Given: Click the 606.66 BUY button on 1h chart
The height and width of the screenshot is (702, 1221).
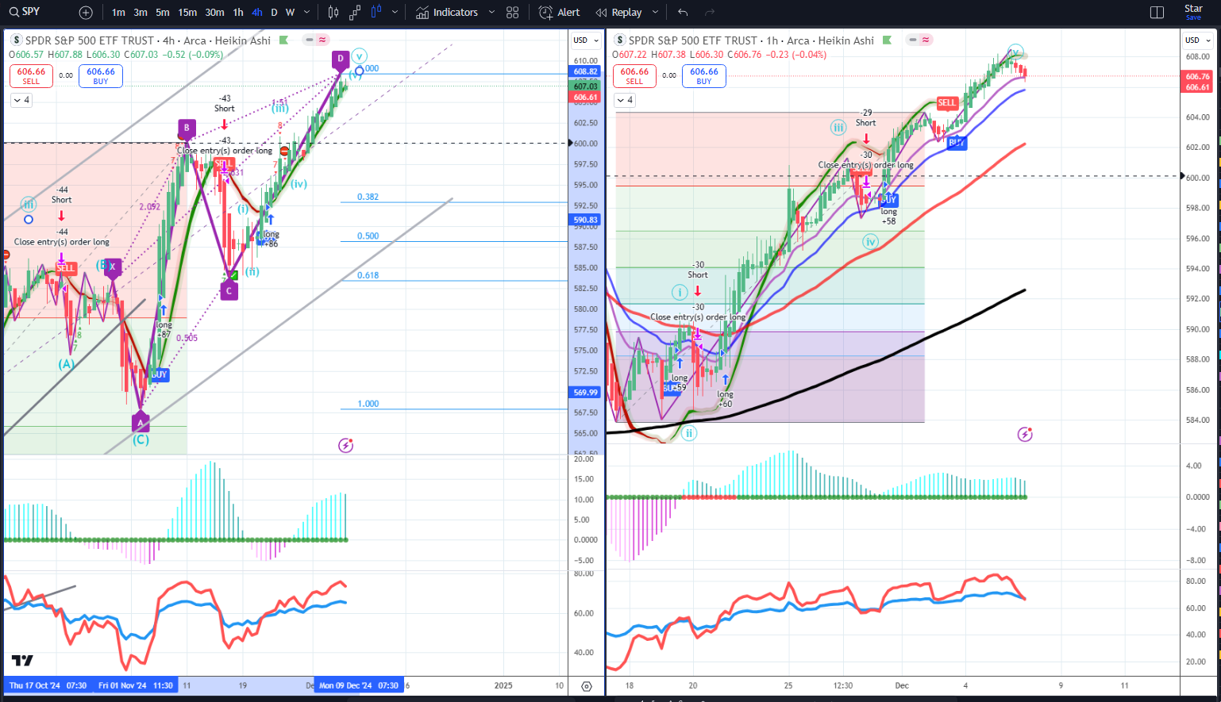Looking at the screenshot, I should pos(704,76).
